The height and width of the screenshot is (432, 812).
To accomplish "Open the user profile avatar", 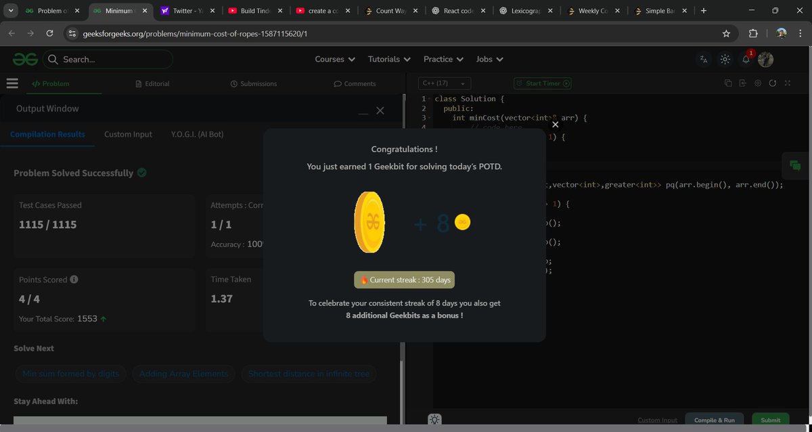I will point(765,60).
